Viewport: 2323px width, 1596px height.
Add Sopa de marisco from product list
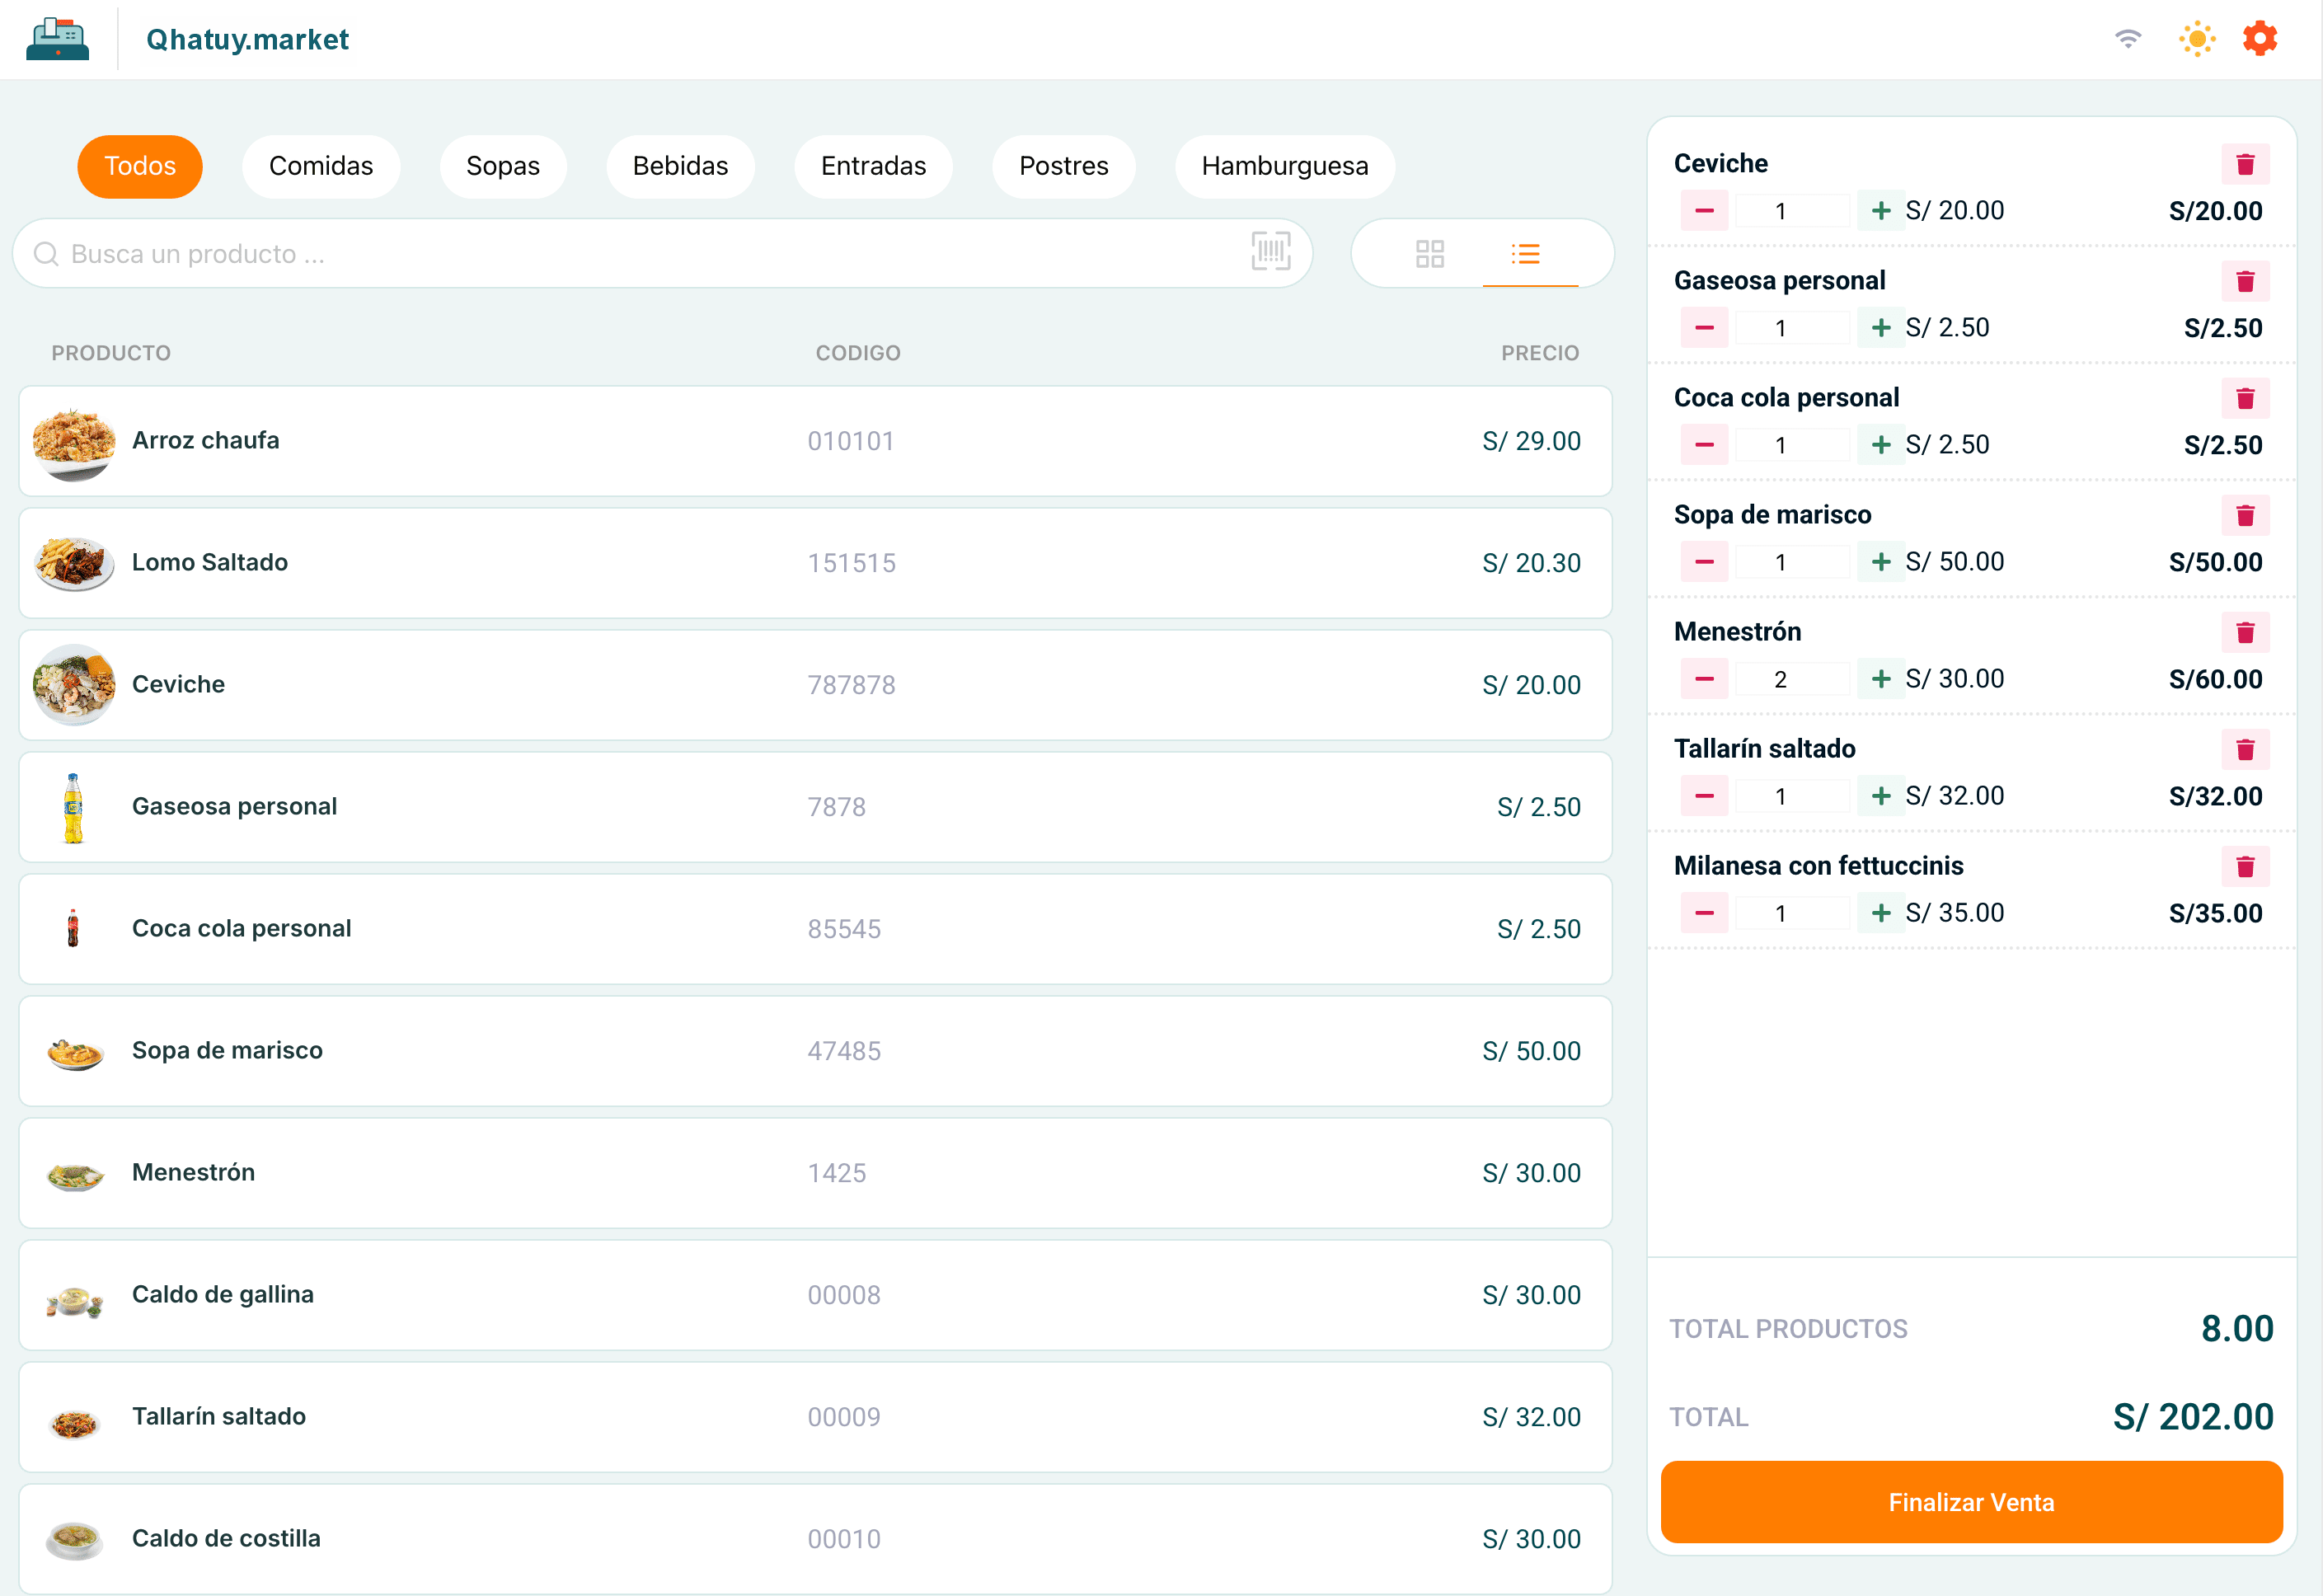pos(815,1051)
